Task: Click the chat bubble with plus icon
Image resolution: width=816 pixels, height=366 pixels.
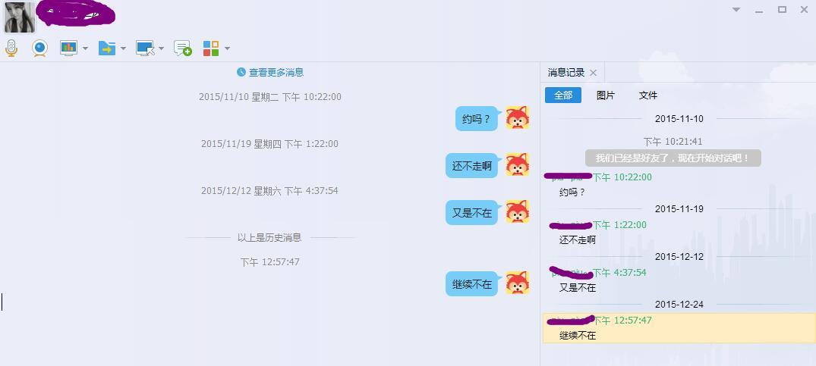Action: tap(182, 48)
